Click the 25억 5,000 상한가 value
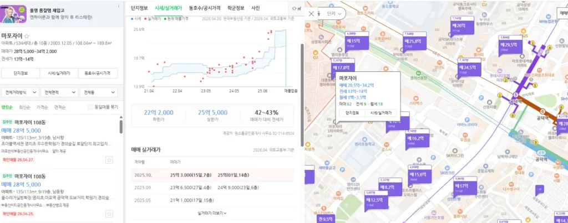Viewport: 568px width, 223px height. pos(212,112)
